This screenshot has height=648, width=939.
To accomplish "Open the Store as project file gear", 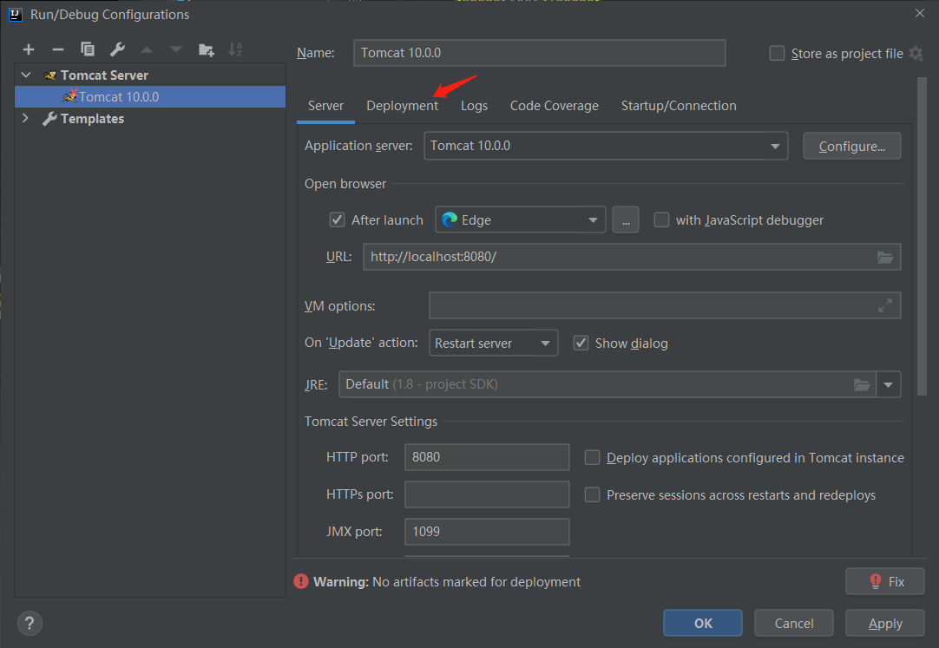I will [916, 53].
